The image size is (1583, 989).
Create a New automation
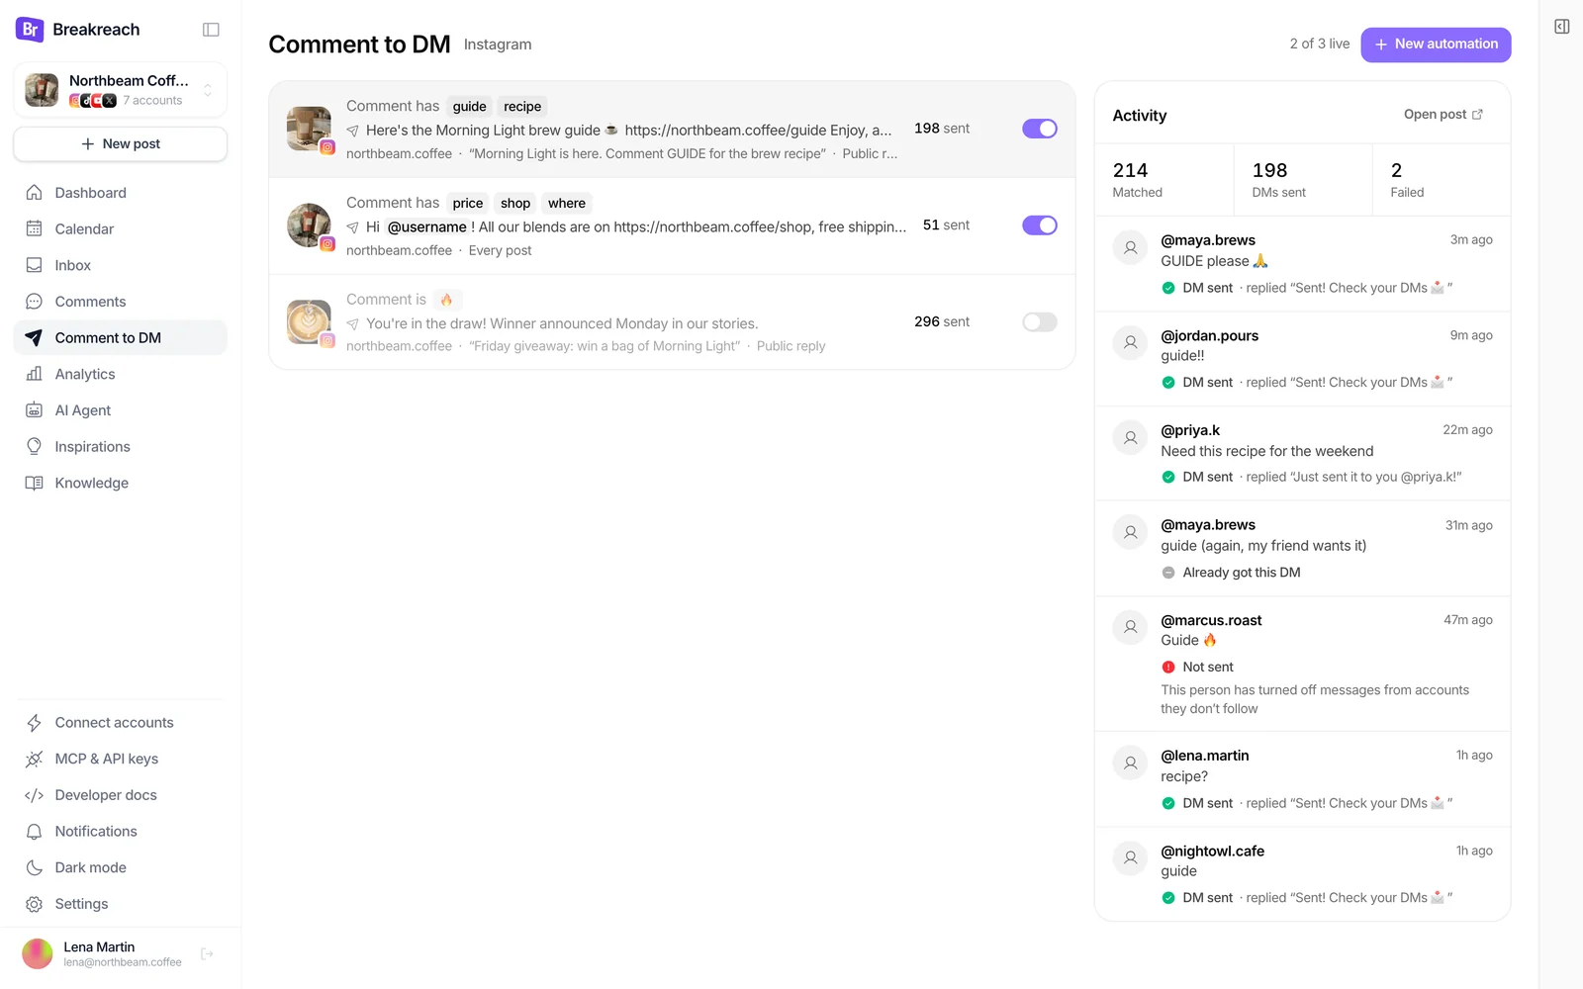tap(1436, 45)
